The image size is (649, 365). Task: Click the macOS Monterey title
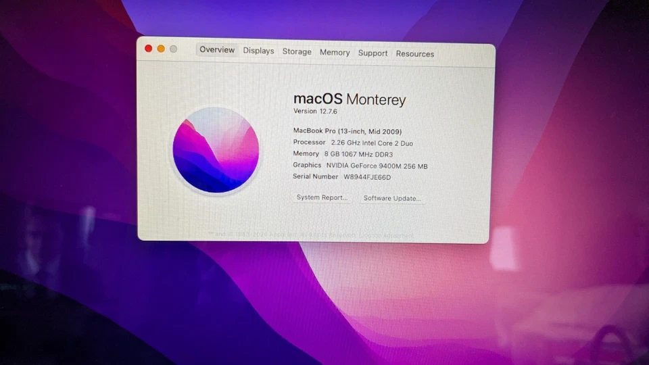pos(350,99)
